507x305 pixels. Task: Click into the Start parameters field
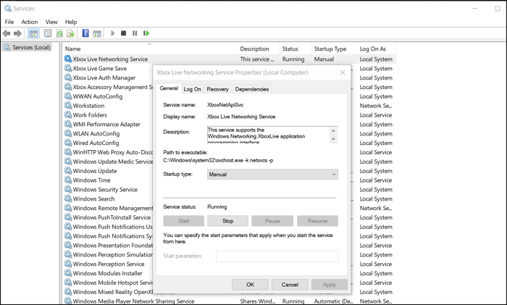click(x=277, y=256)
